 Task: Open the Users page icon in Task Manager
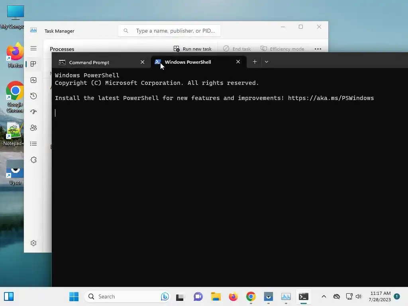[x=33, y=128]
